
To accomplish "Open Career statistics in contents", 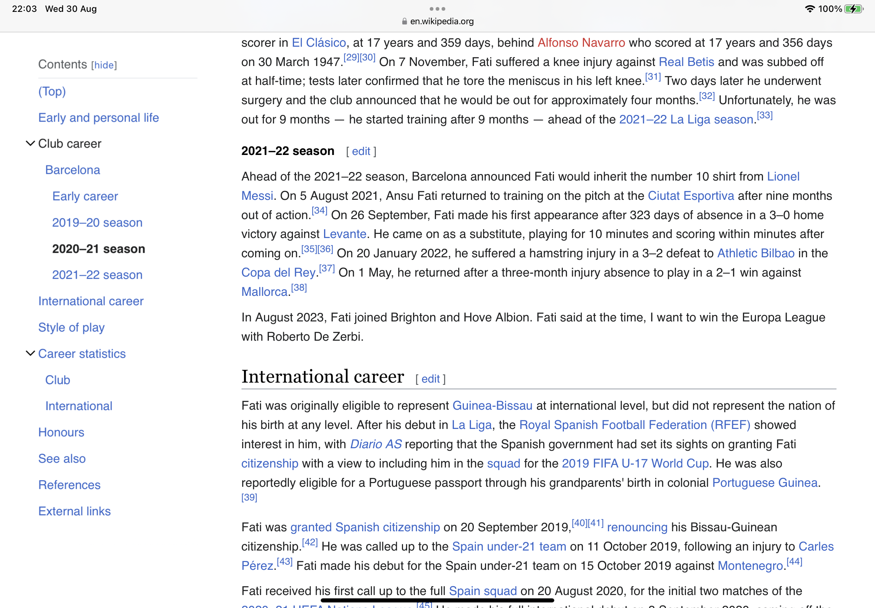I will [82, 354].
